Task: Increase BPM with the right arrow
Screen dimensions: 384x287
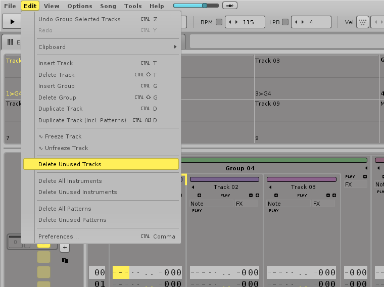Action: coord(236,22)
